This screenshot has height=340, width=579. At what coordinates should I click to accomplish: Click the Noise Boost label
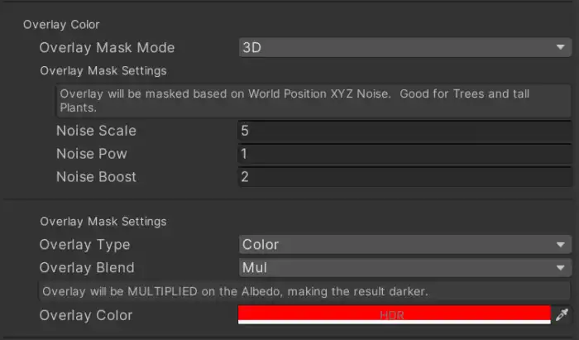pos(96,177)
